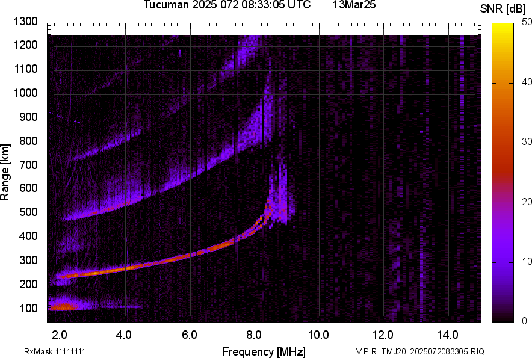
Task: Click the 1200 range tick label
Action: click(x=26, y=45)
